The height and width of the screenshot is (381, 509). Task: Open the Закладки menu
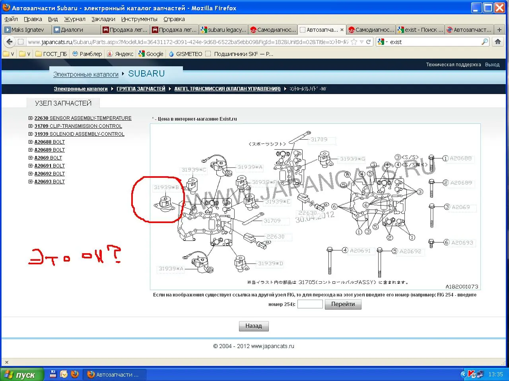[x=103, y=19]
